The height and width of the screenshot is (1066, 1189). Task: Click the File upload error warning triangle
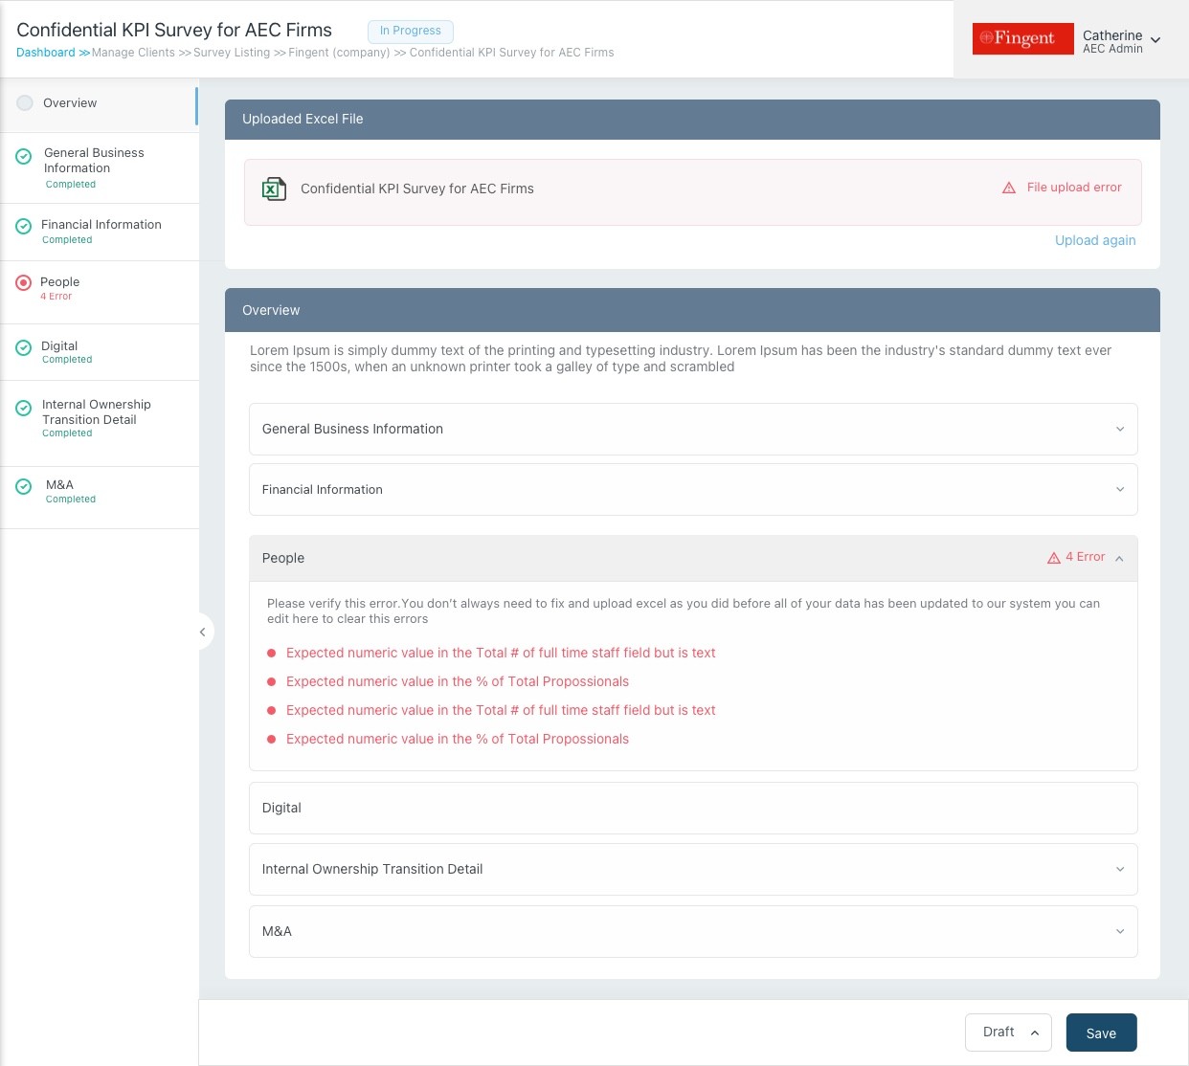tap(1009, 188)
